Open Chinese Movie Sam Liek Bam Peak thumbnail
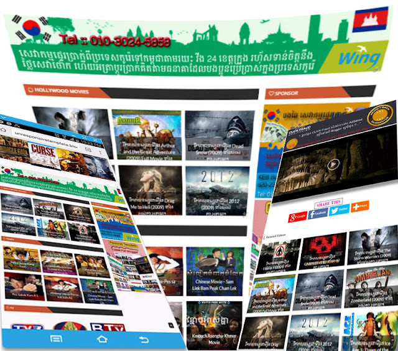Screen dimensions: 398x351 click(x=215, y=271)
